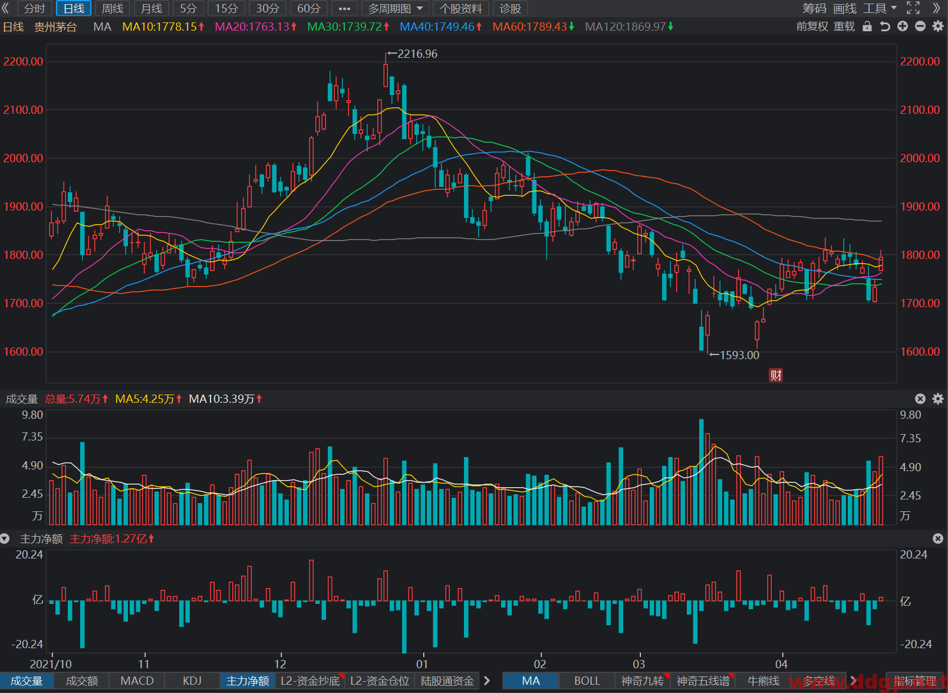Click MA5:4.25万 volume average label
The width and height of the screenshot is (948, 693).
149,399
